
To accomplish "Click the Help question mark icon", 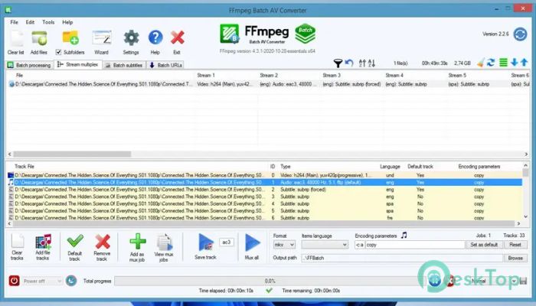I will [155, 37].
